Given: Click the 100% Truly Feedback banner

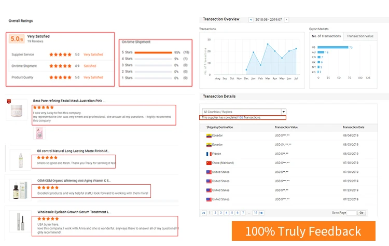Looking at the screenshot, I should (x=303, y=231).
